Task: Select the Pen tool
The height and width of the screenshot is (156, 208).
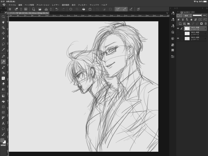Action: pos(3,56)
